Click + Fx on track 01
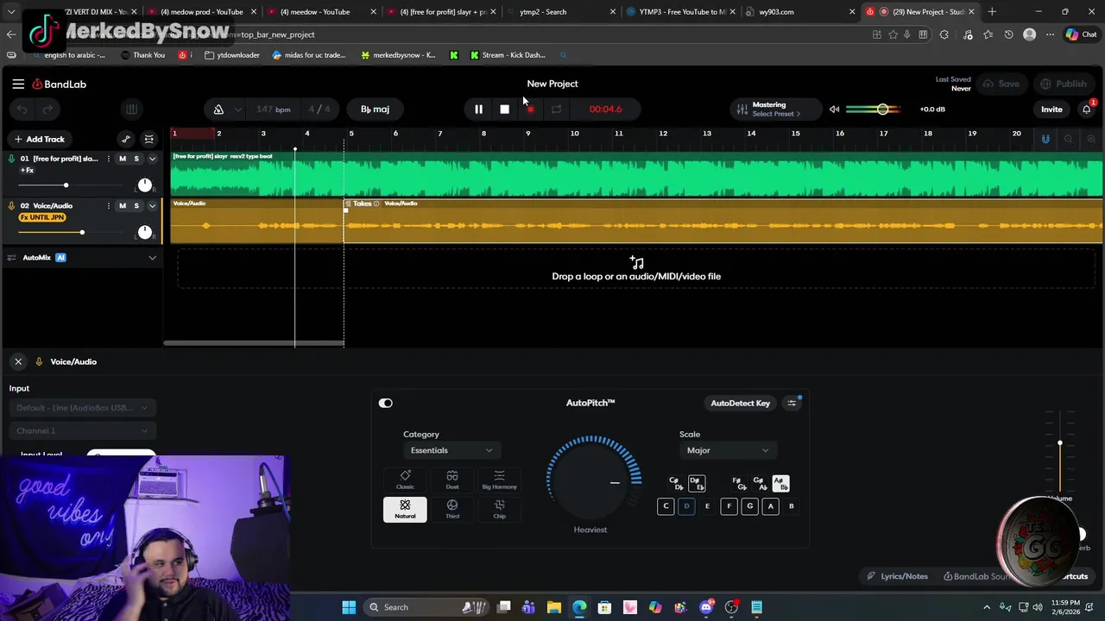The width and height of the screenshot is (1105, 621). [27, 170]
